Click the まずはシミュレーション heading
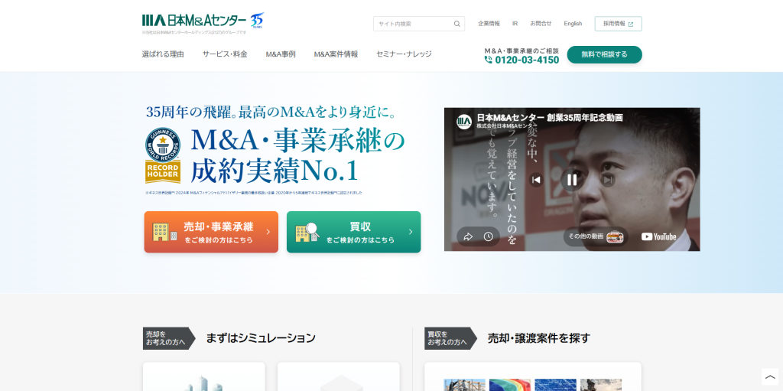This screenshot has width=783, height=391. (x=261, y=338)
